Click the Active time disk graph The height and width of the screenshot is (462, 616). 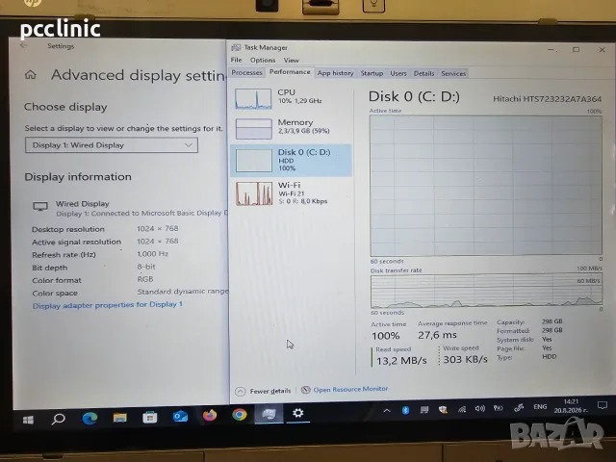tap(486, 186)
